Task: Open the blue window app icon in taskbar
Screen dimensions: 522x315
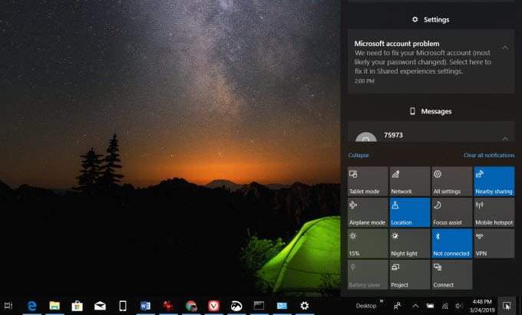Action: [x=282, y=306]
